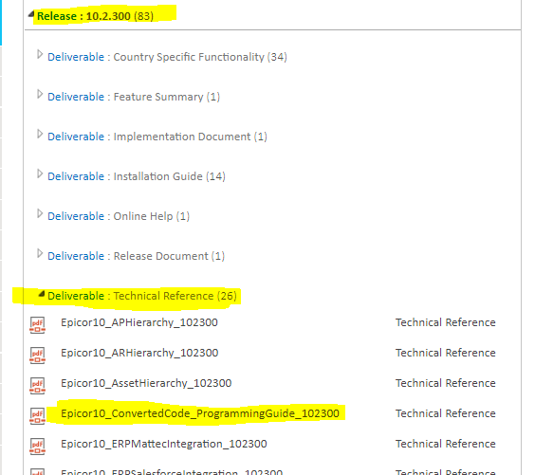
Task: Collapse the Release : 10.2.300 group arrow
Action: point(31,14)
